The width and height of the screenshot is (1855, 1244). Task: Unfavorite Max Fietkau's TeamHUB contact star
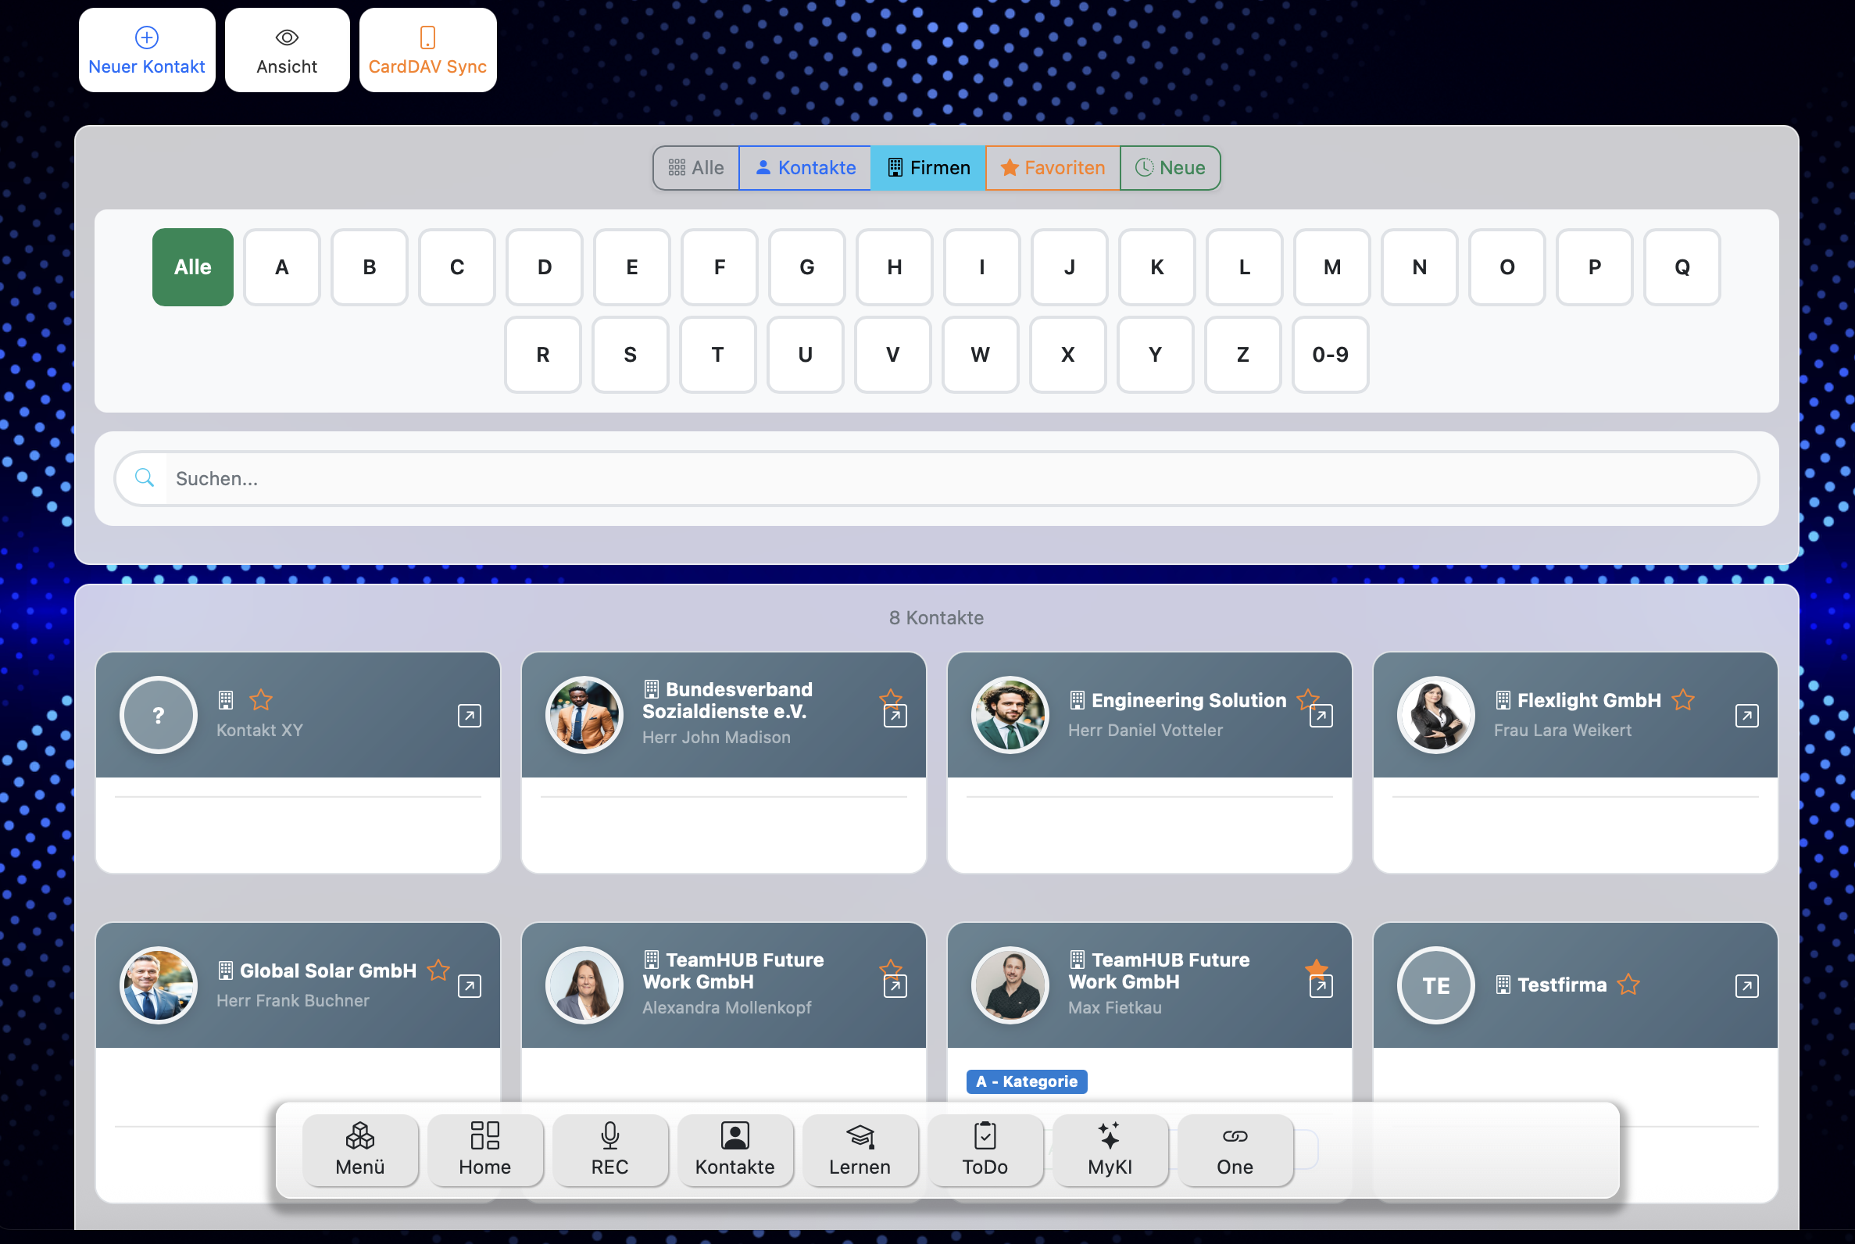pos(1316,969)
